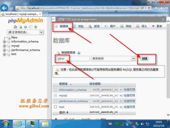Switch to the Databases tab

62,26
